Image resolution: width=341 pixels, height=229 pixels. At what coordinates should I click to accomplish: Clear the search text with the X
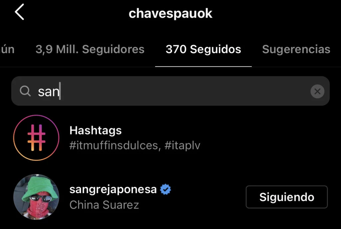coord(317,91)
